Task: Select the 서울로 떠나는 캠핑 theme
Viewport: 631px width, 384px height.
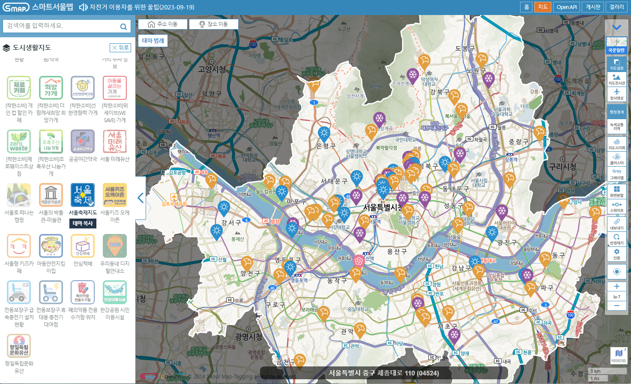Action: pos(19,195)
